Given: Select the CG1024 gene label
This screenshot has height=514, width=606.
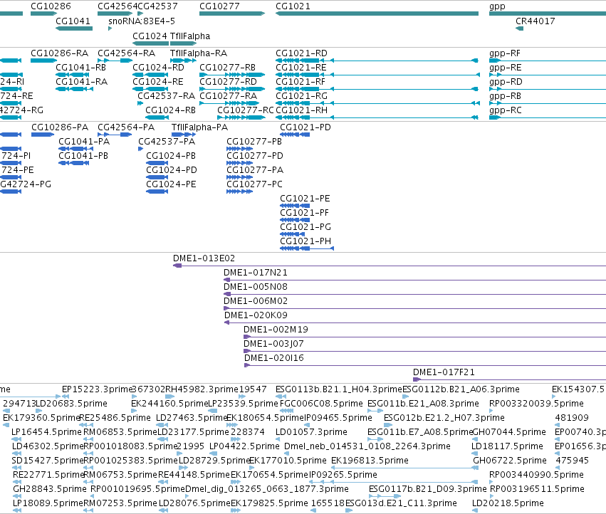Looking at the screenshot, I should (x=150, y=36).
